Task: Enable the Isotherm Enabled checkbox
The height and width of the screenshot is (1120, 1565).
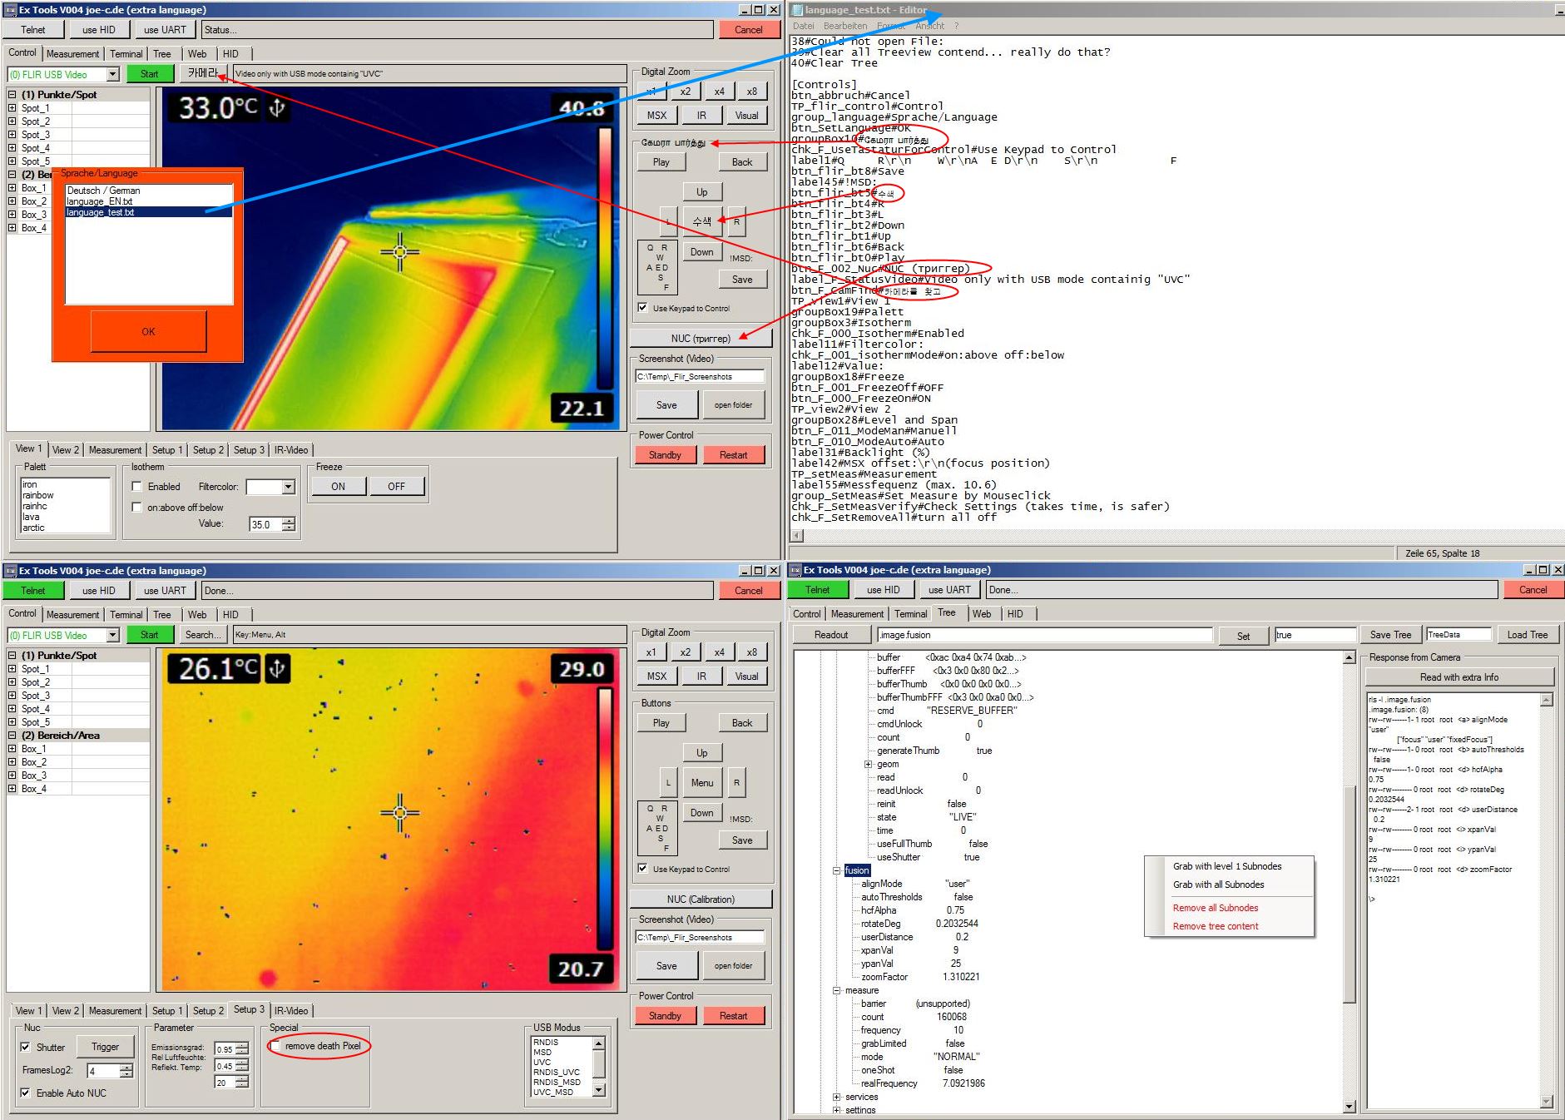Action: pos(137,487)
